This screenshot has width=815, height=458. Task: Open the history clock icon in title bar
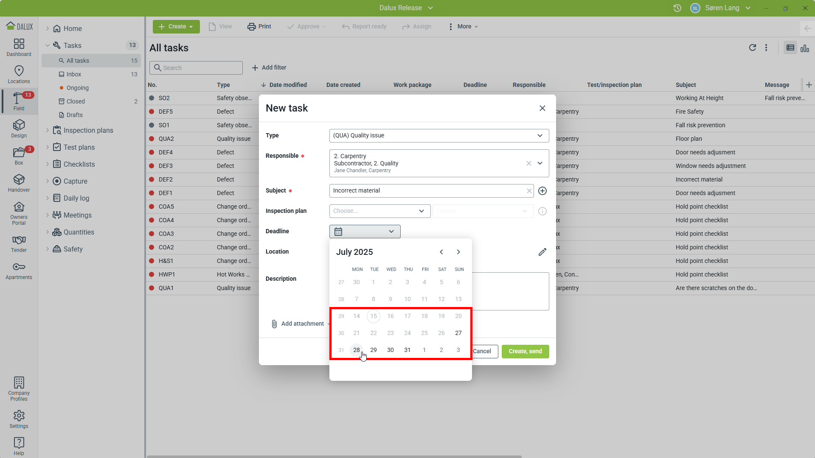(x=677, y=8)
